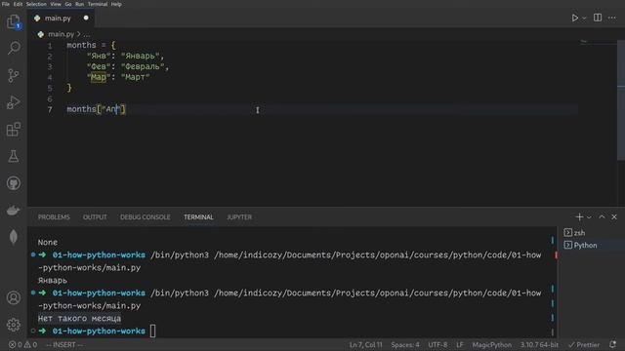625x351 pixels.
Task: Open the Run and Debug view
Action: [13, 102]
